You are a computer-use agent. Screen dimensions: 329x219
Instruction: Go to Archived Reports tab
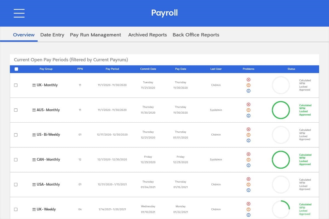pyautogui.click(x=148, y=35)
